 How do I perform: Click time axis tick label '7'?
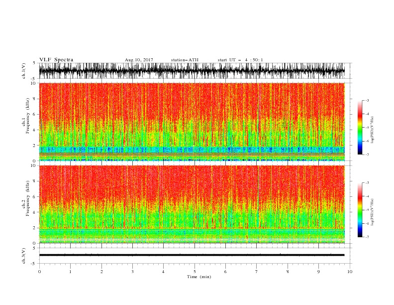coord(257,272)
